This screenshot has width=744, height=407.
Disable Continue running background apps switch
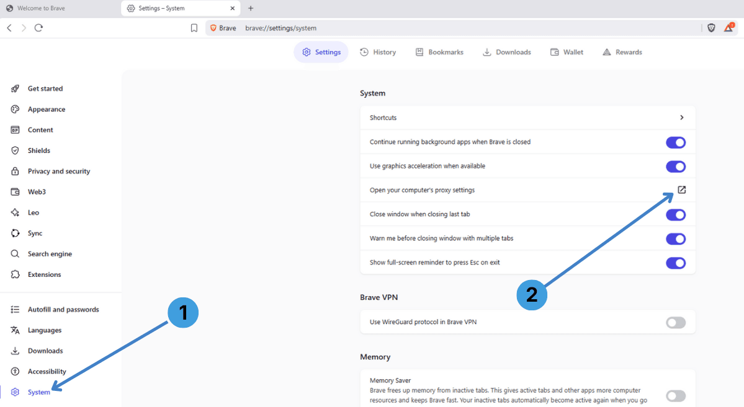coord(676,142)
